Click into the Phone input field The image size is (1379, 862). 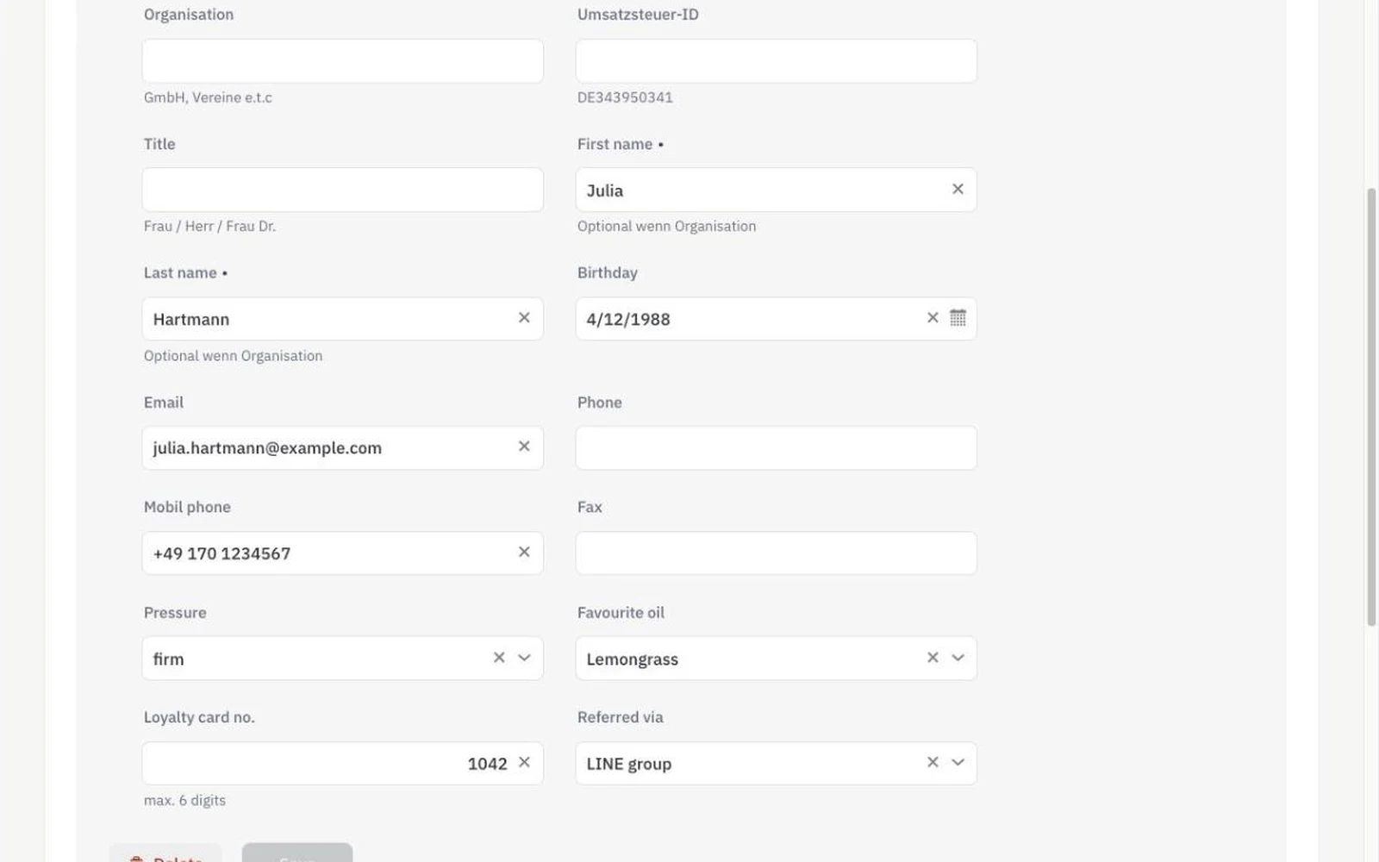(777, 447)
